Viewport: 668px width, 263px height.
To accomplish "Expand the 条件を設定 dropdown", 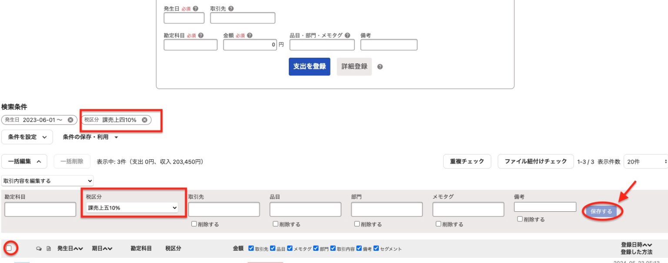I will pyautogui.click(x=27, y=137).
